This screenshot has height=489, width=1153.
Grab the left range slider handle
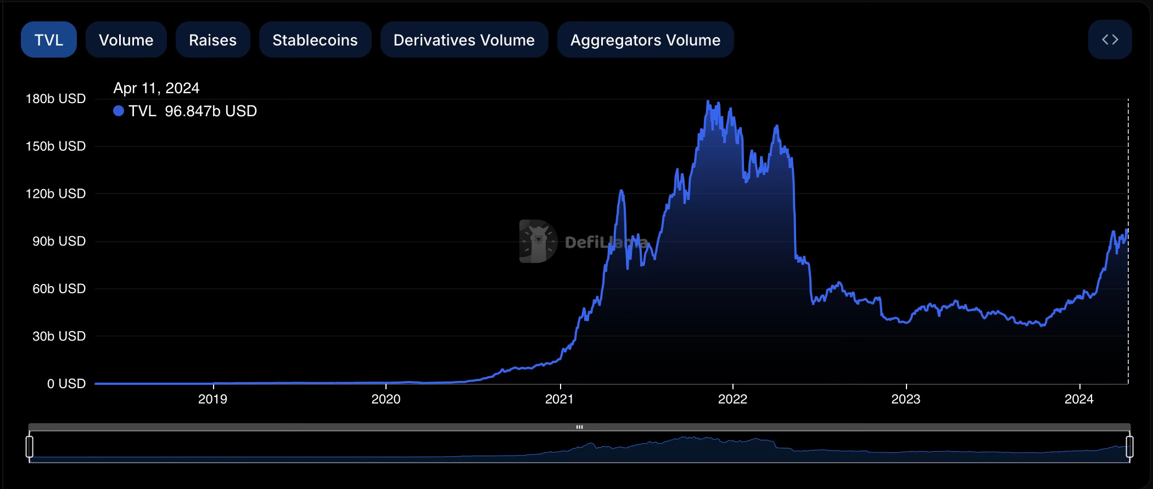point(30,446)
